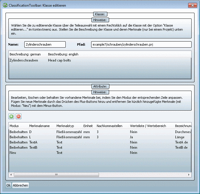Click the Bezeichnung column header

[183, 126]
